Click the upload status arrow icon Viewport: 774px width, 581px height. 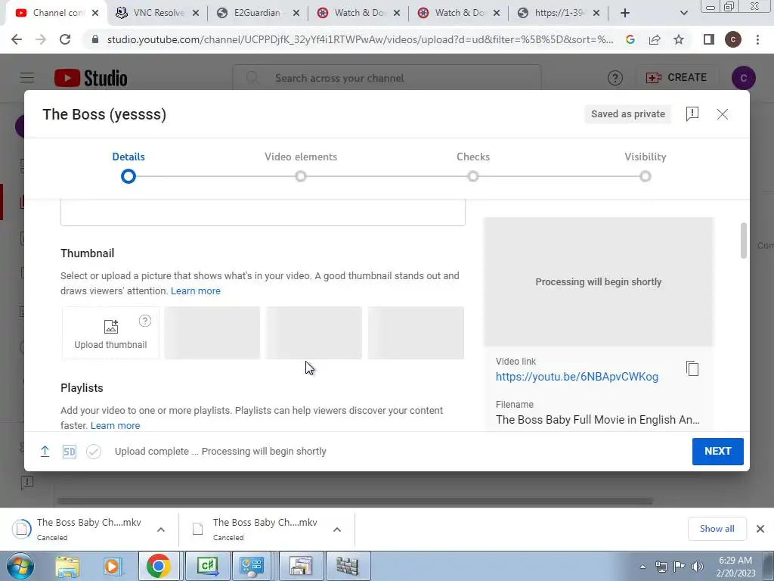click(x=45, y=451)
